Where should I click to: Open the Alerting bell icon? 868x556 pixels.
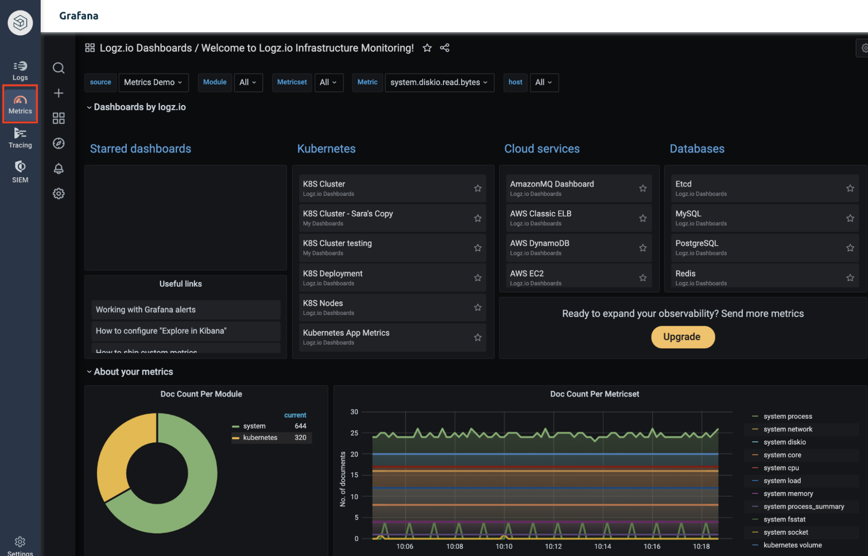(59, 168)
